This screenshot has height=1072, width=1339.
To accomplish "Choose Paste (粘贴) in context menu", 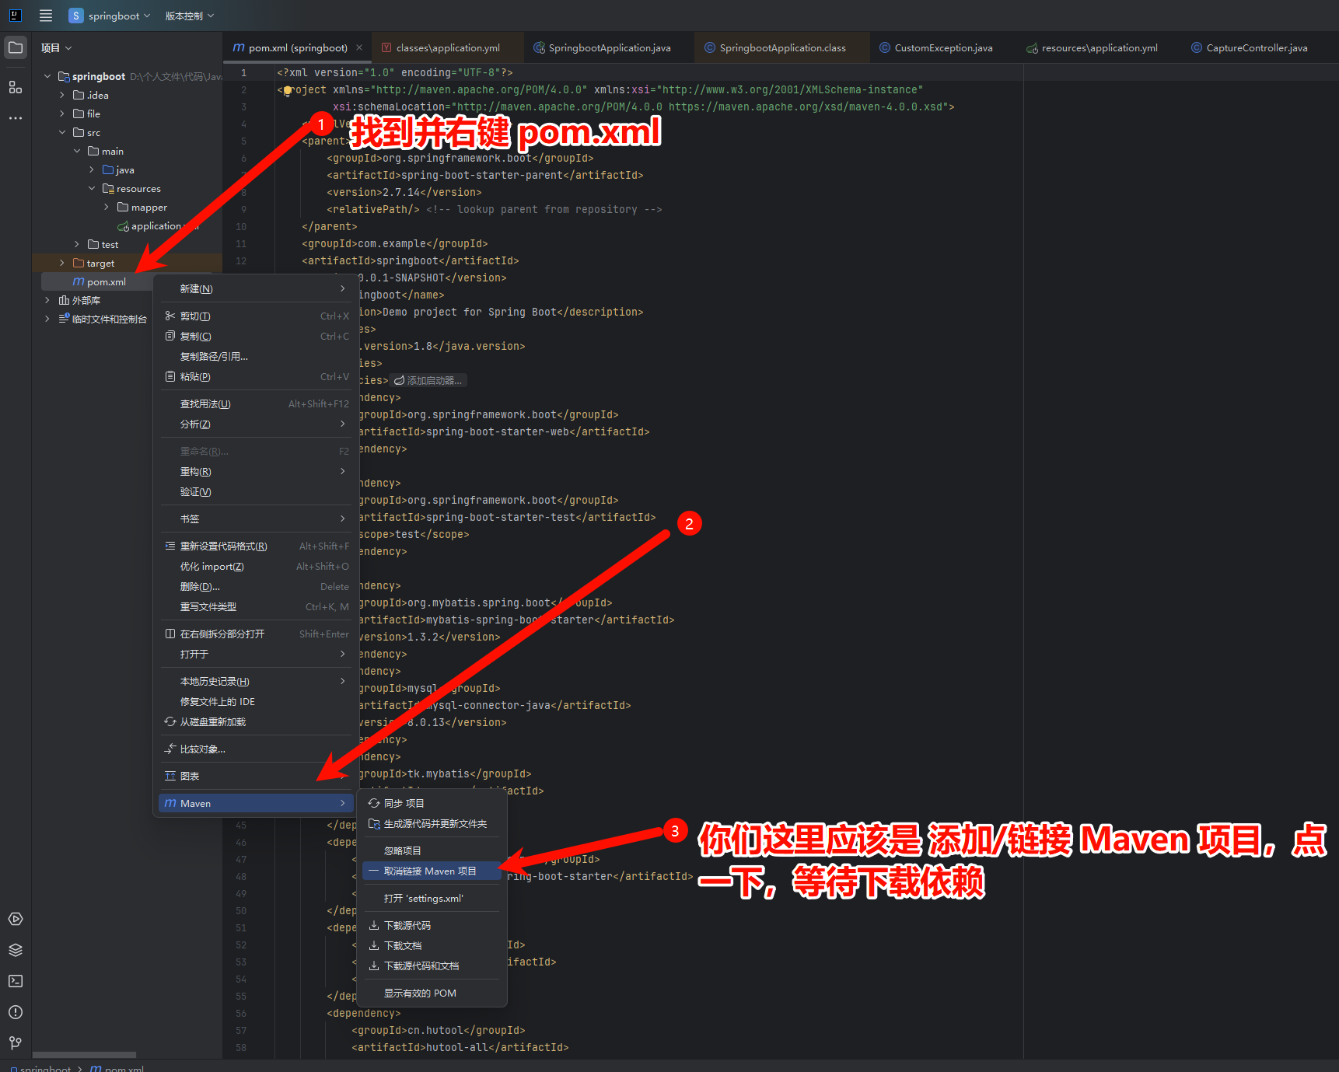I will [x=257, y=376].
